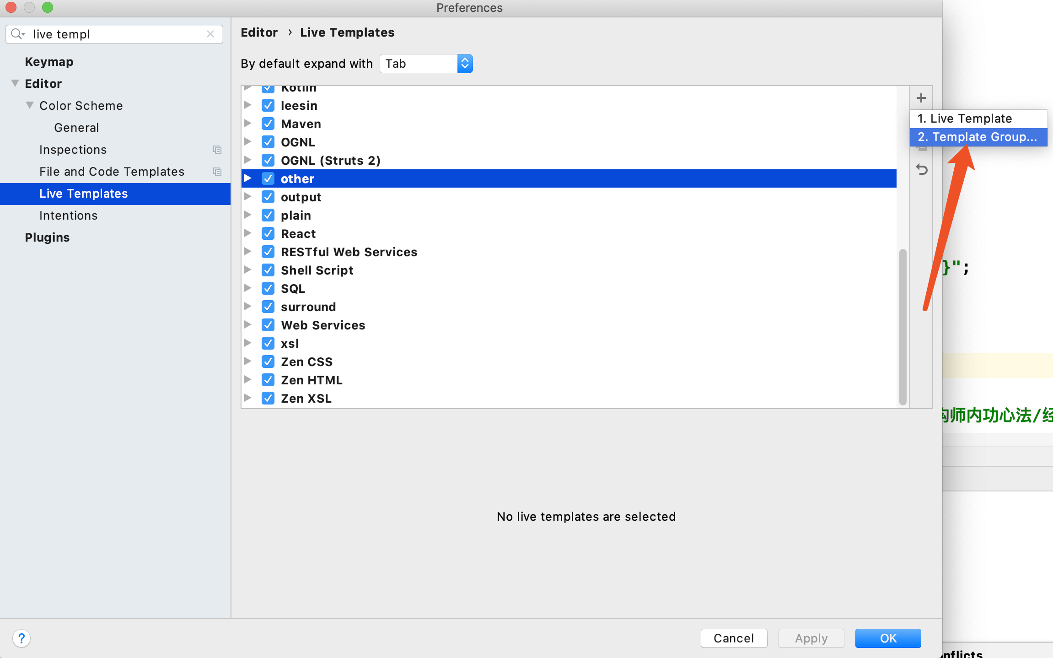Click the OK button

click(x=888, y=637)
